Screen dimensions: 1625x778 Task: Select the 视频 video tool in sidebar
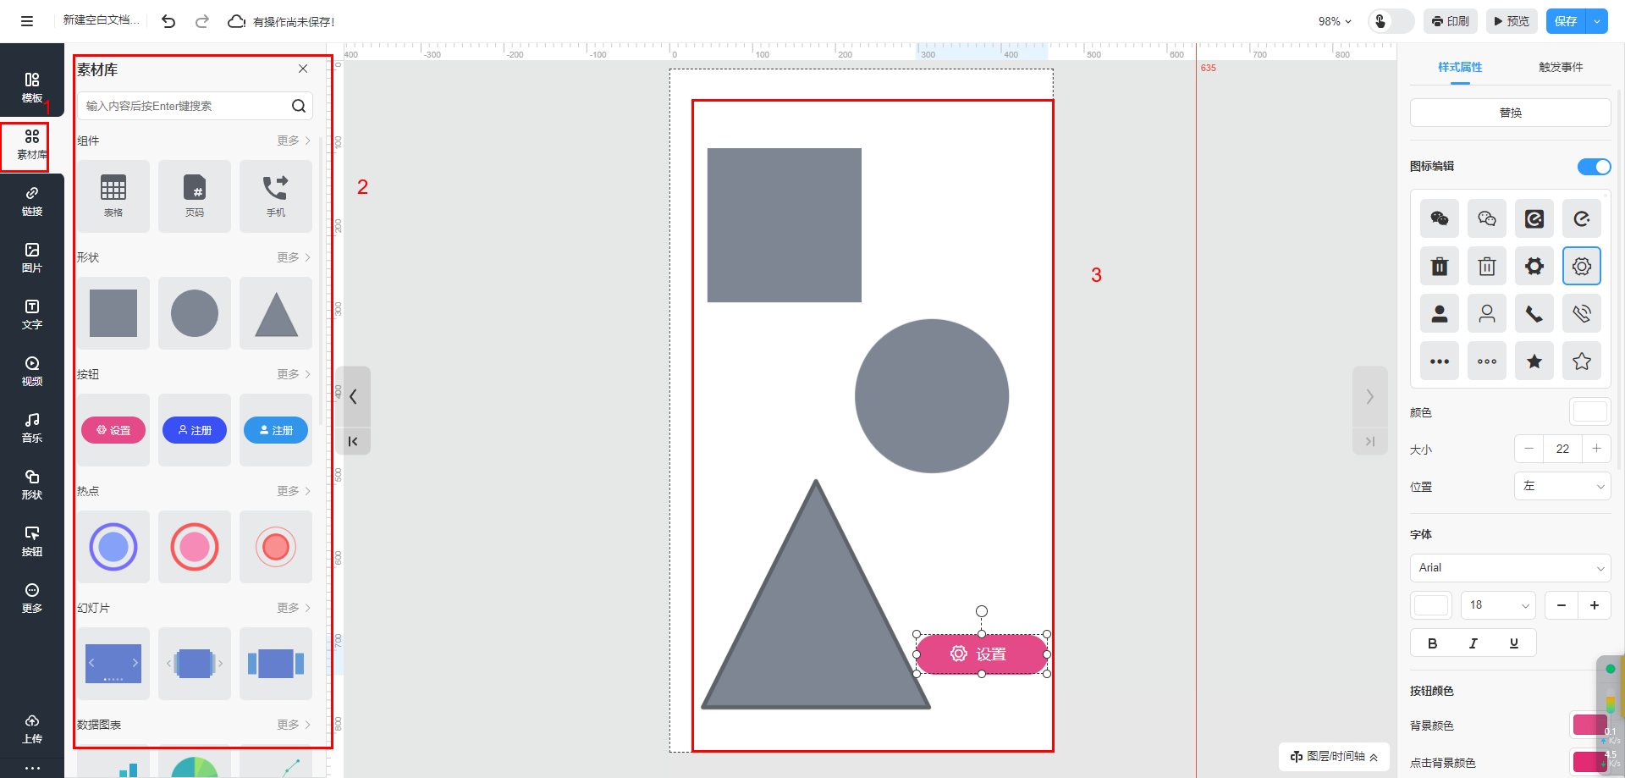click(31, 371)
